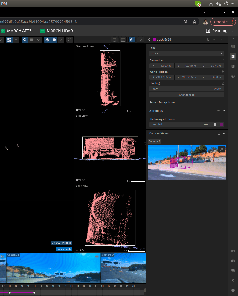Image resolution: width=238 pixels, height=296 pixels.
Task: Collapse the Attributes section
Action: [x=224, y=111]
